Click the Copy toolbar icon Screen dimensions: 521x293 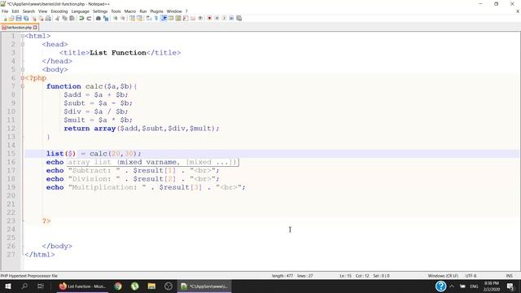coord(64,18)
